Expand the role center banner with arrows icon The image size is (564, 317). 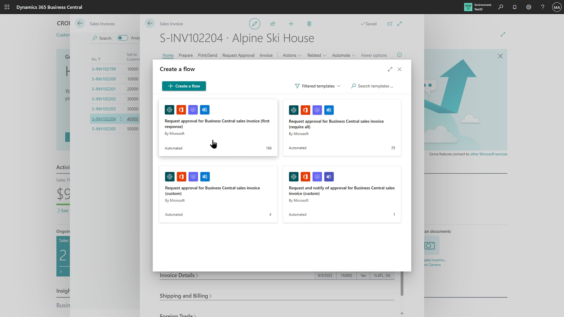[x=503, y=34]
